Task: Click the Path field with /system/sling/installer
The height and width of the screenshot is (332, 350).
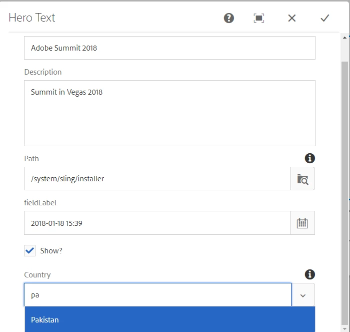Action: pos(157,179)
